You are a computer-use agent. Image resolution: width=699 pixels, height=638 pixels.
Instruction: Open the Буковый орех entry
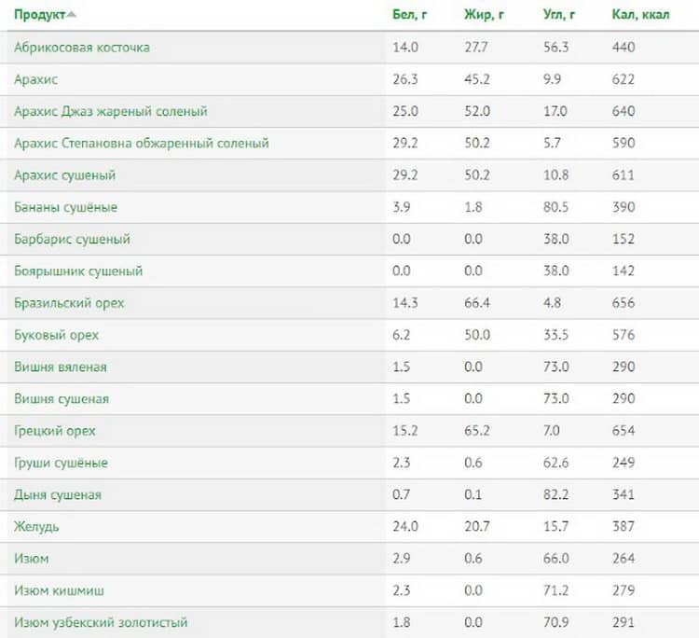click(x=56, y=335)
